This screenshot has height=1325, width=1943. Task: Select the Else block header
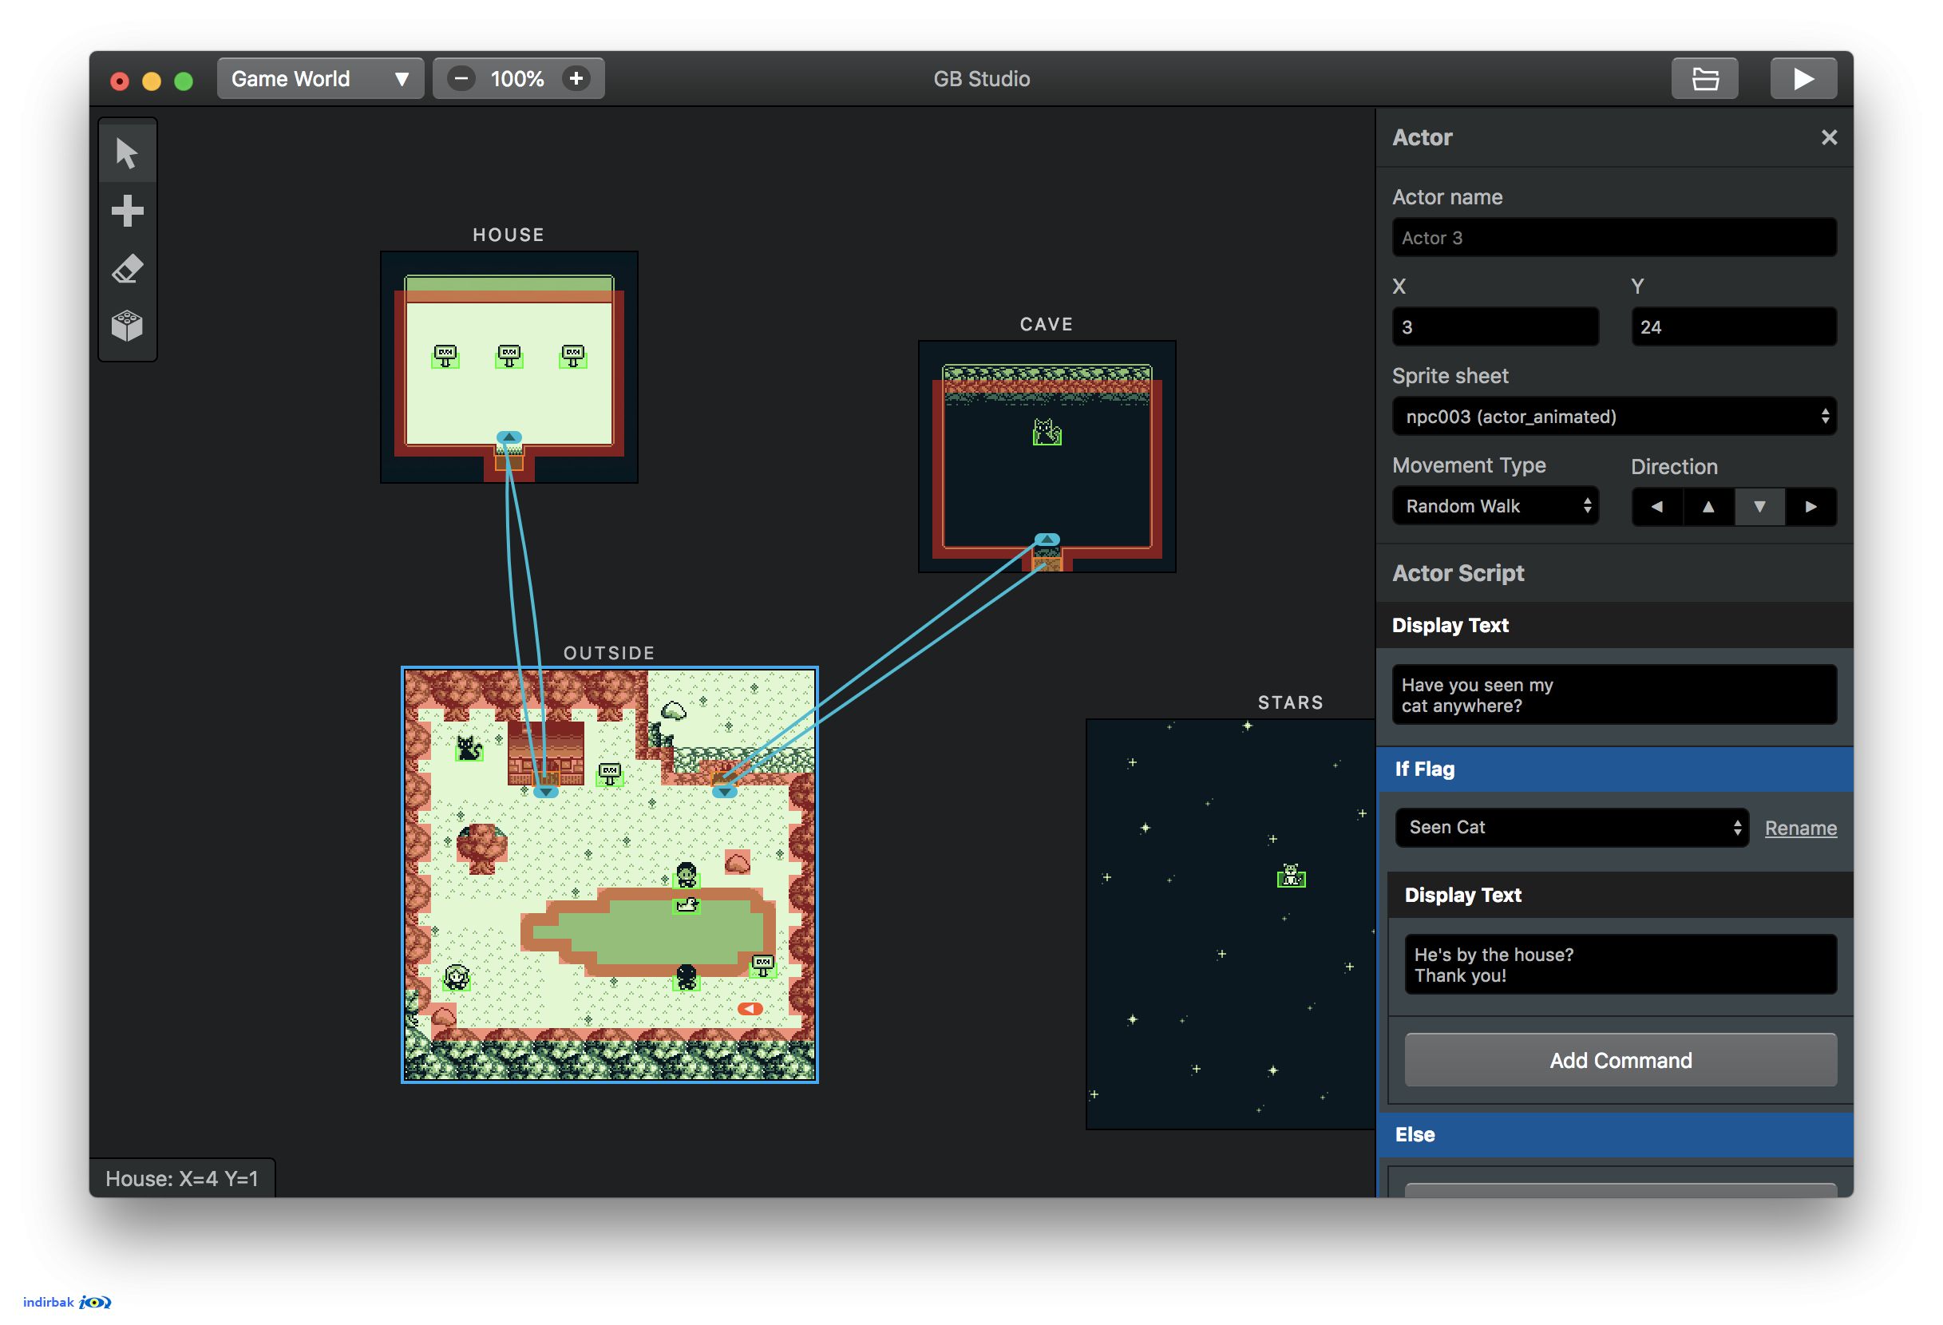point(1614,1134)
